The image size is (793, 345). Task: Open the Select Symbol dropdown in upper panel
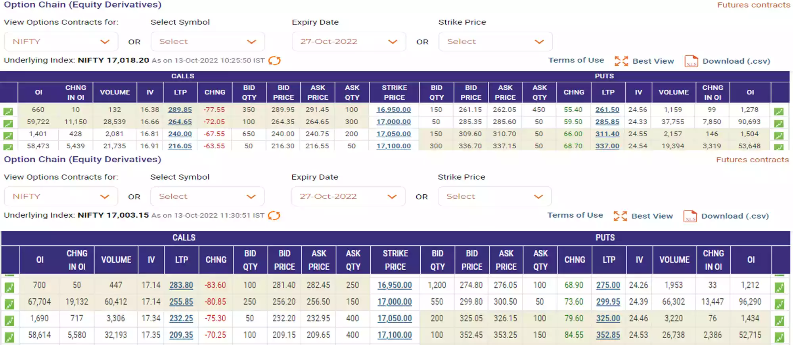(x=207, y=42)
